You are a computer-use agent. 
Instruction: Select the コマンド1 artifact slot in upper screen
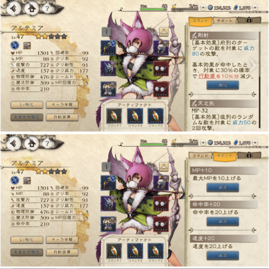[114, 116]
